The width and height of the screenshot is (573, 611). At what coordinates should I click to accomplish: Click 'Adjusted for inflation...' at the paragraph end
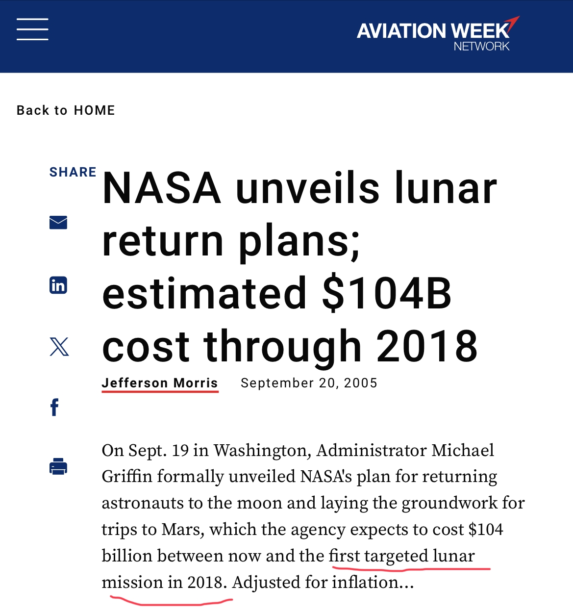[x=323, y=583]
